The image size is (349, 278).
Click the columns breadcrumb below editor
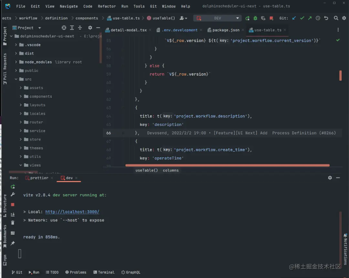[171, 170]
